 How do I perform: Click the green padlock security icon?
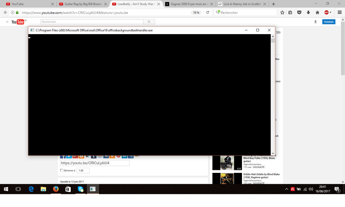point(17,13)
